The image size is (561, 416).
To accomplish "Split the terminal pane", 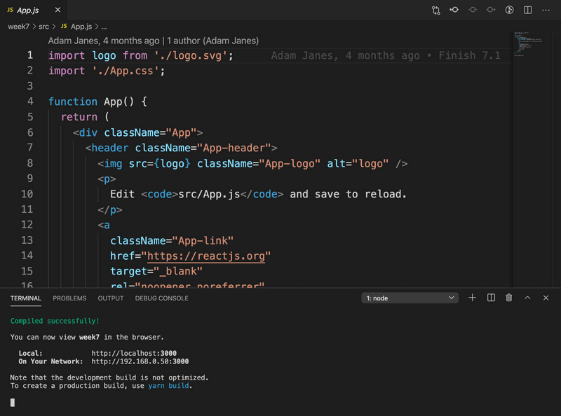I will (491, 298).
